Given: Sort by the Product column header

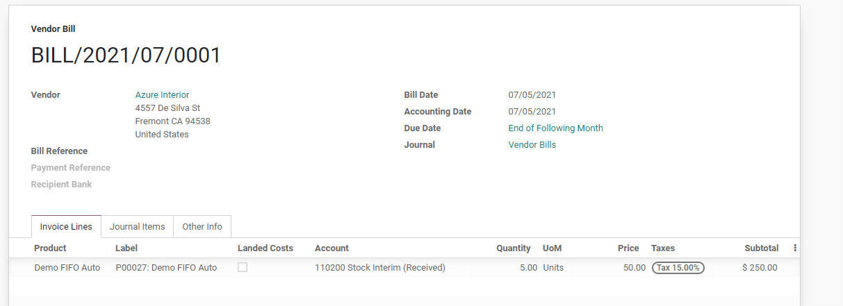Looking at the screenshot, I should point(50,248).
